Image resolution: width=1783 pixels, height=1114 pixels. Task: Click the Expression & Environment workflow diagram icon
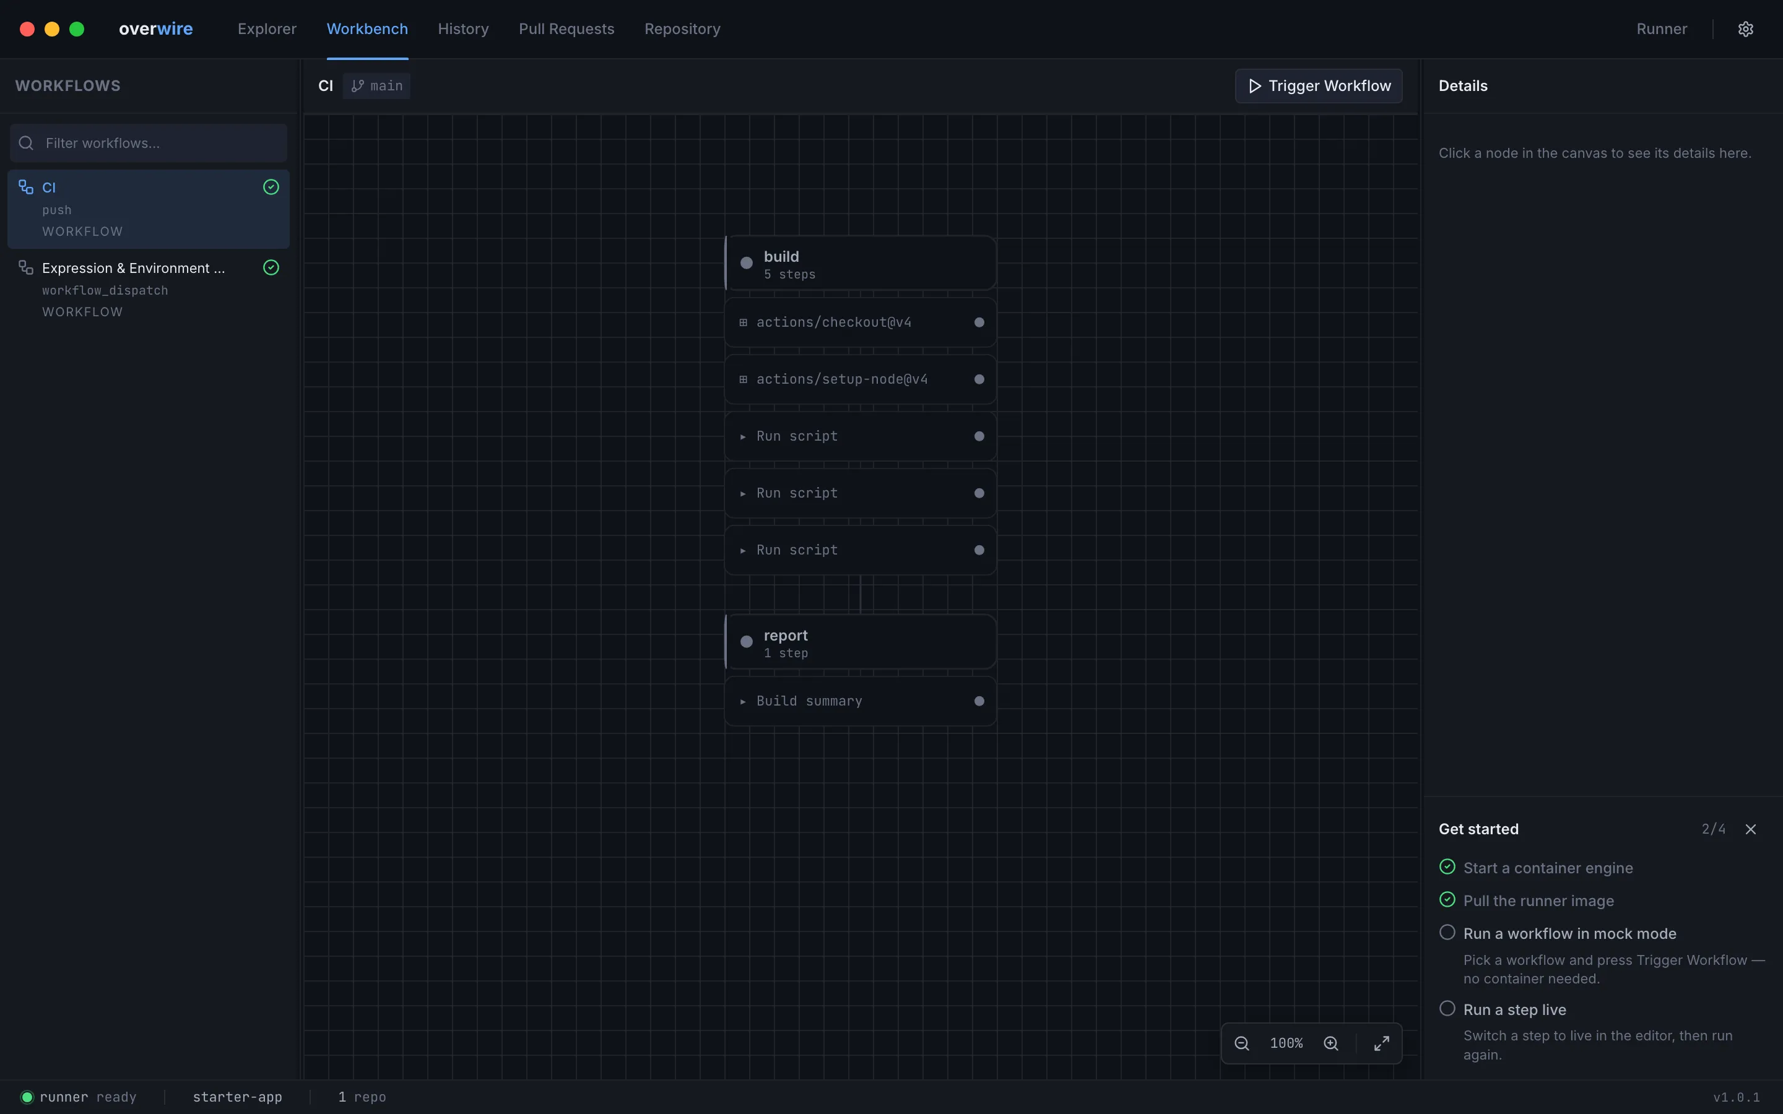tap(26, 267)
